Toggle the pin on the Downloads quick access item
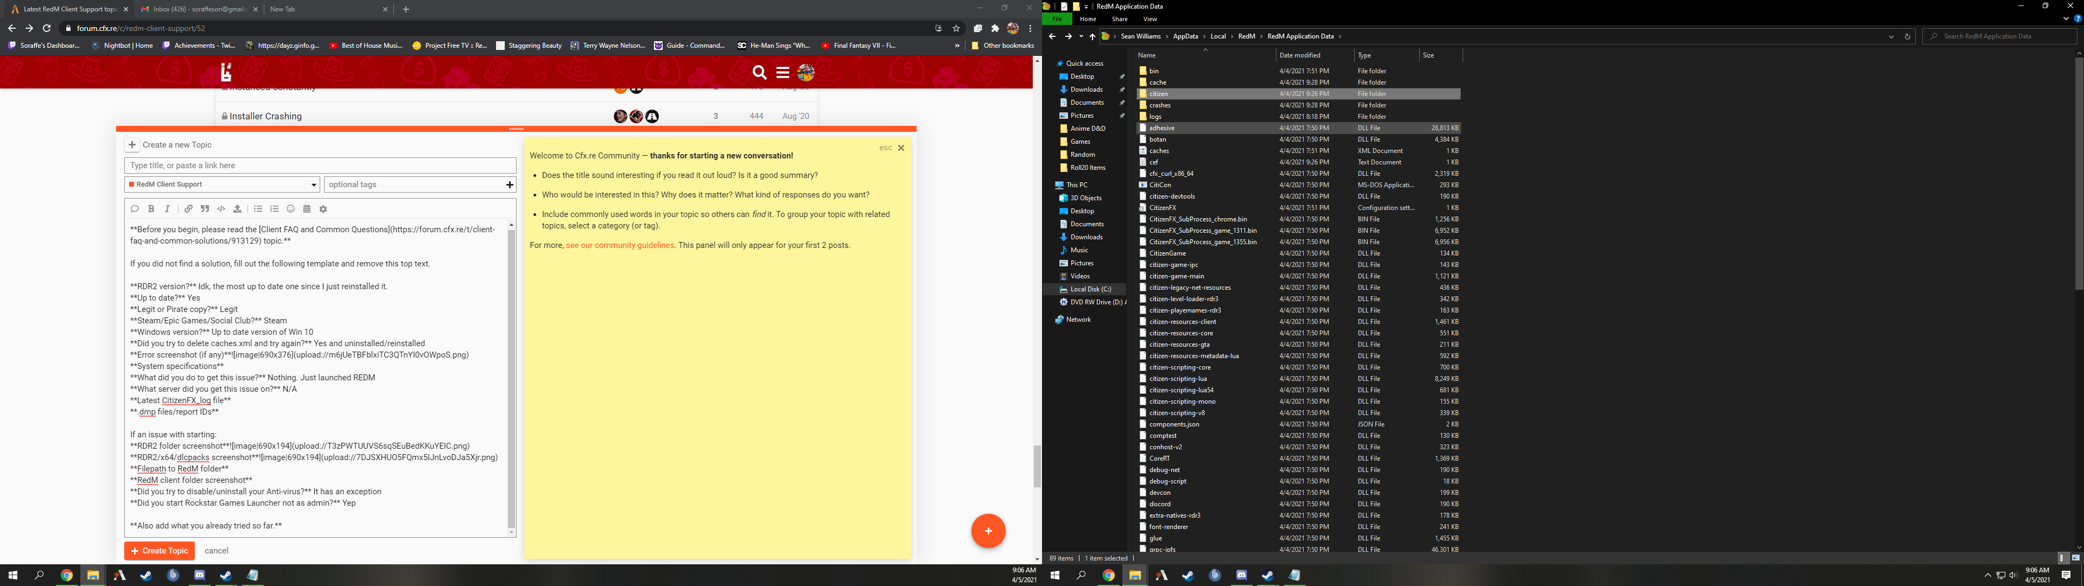The width and height of the screenshot is (2084, 586). pyautogui.click(x=1121, y=90)
